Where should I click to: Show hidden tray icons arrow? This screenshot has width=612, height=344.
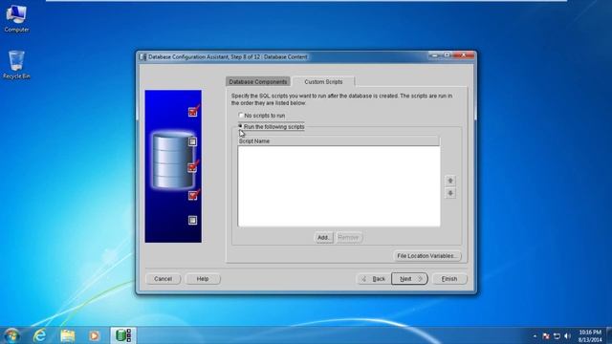[535, 335]
